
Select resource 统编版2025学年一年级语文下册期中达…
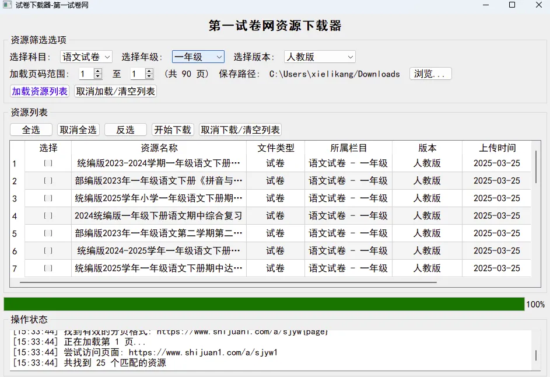tap(159, 268)
